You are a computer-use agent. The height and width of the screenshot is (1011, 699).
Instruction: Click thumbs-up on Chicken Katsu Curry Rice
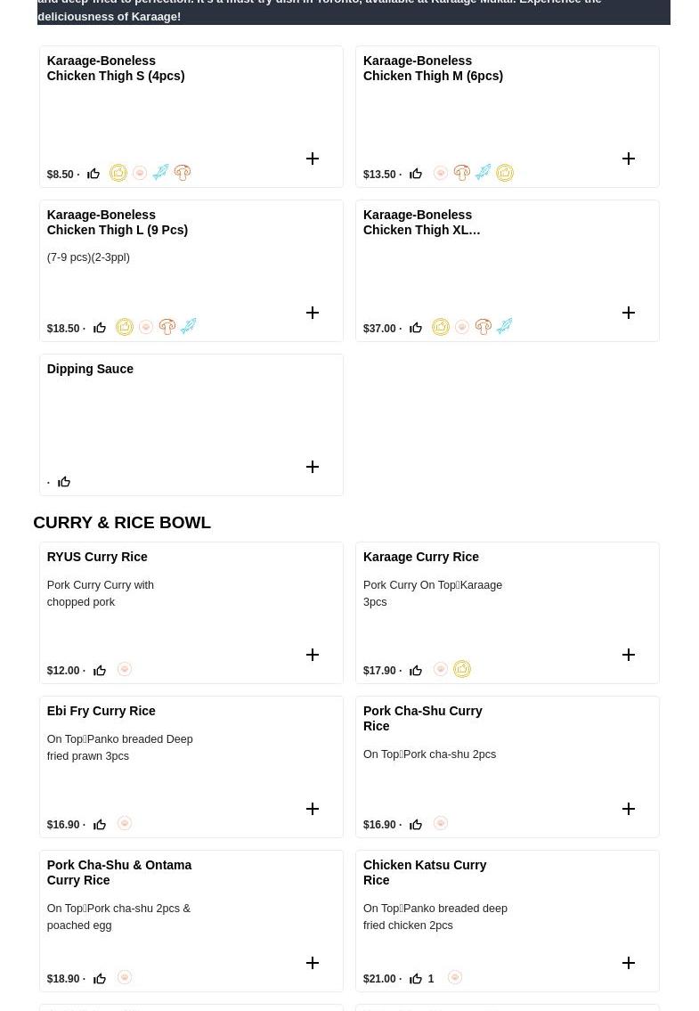(x=416, y=979)
